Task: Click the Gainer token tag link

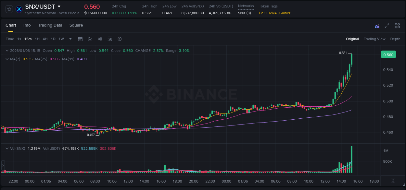Action: [x=285, y=13]
